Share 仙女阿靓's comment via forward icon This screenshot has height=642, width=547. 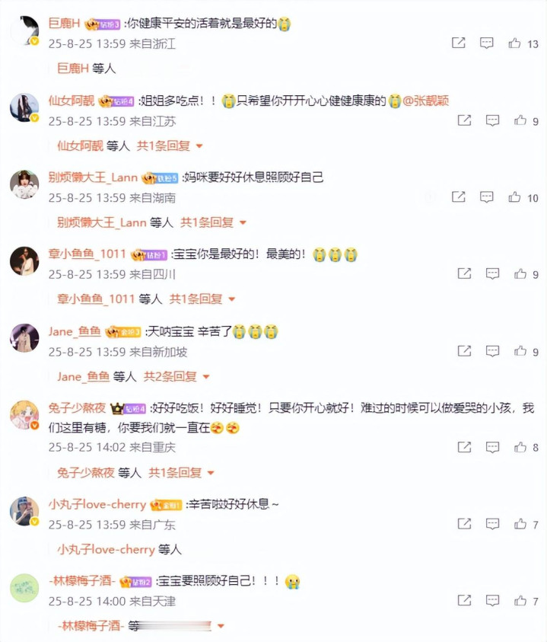pyautogui.click(x=464, y=120)
